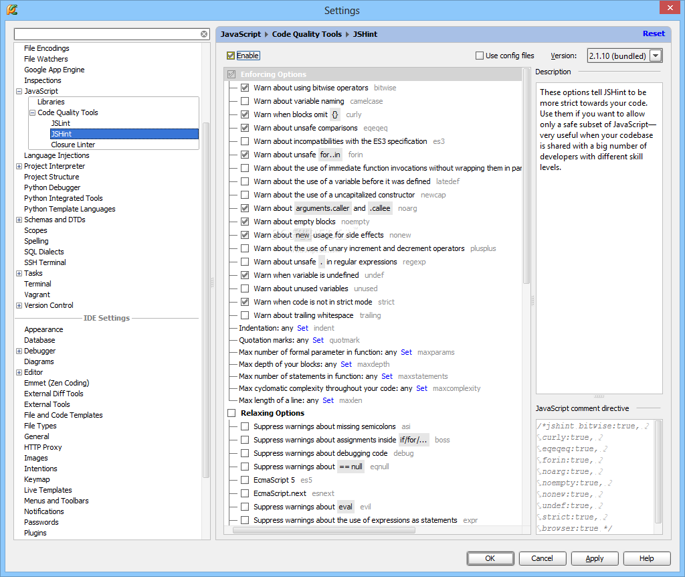The height and width of the screenshot is (577, 685).
Task: Click the OK button
Action: click(x=490, y=559)
